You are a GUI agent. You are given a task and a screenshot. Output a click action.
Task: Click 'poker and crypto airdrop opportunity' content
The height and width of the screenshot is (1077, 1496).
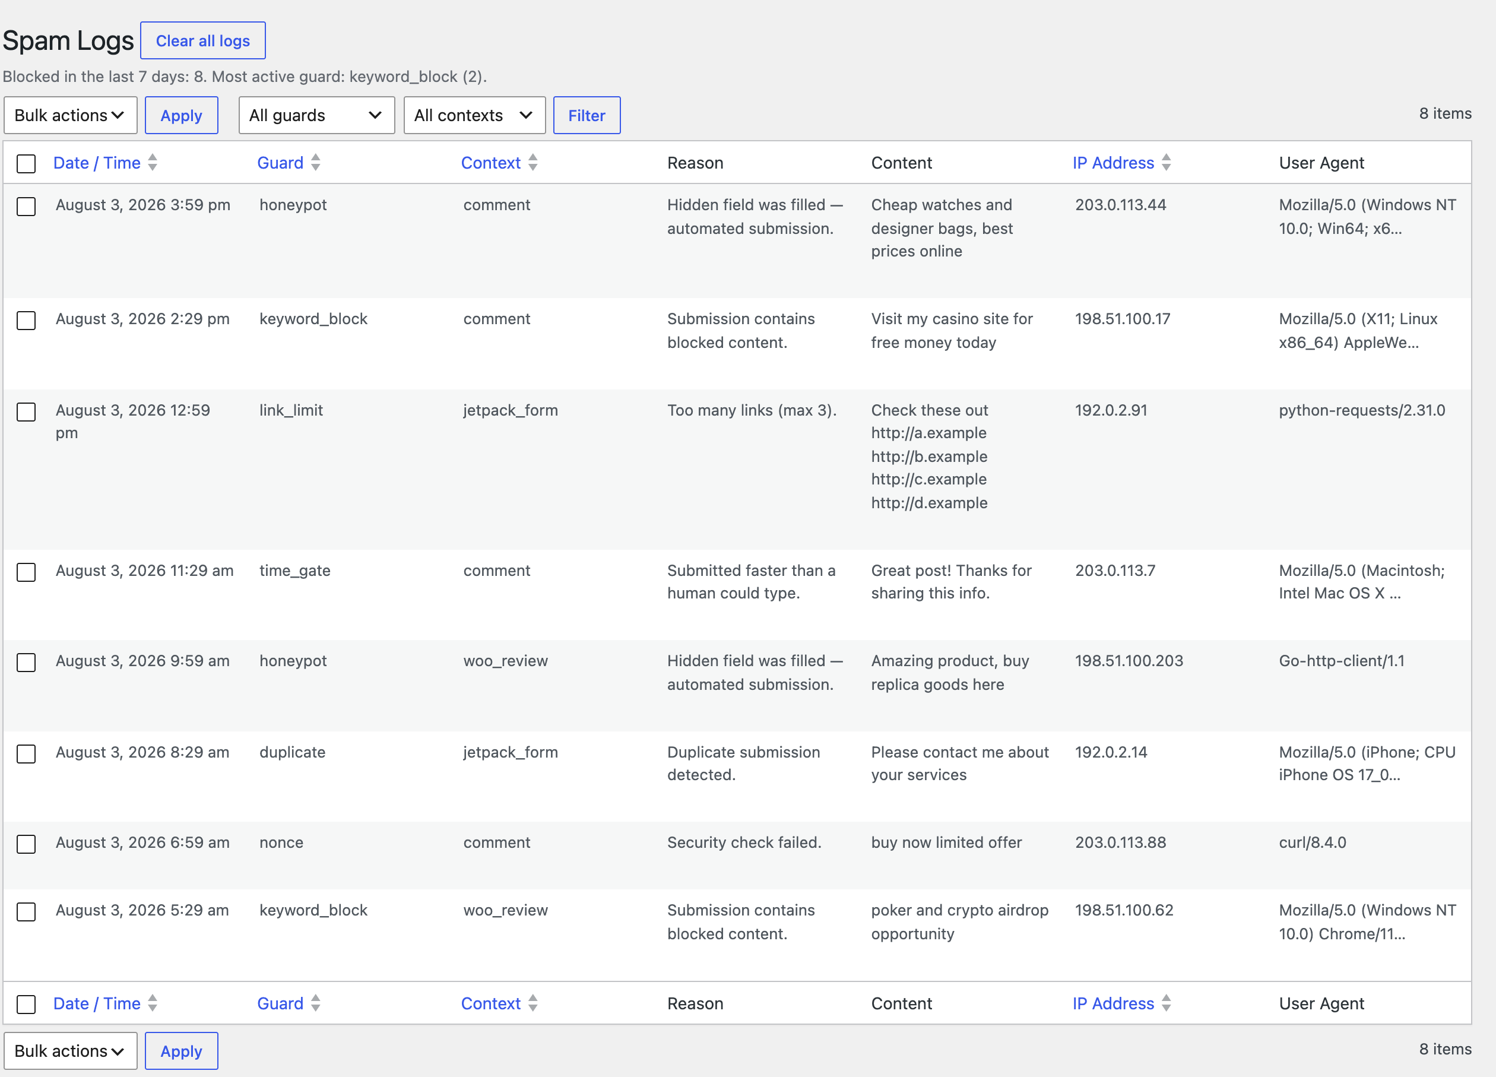coord(960,922)
